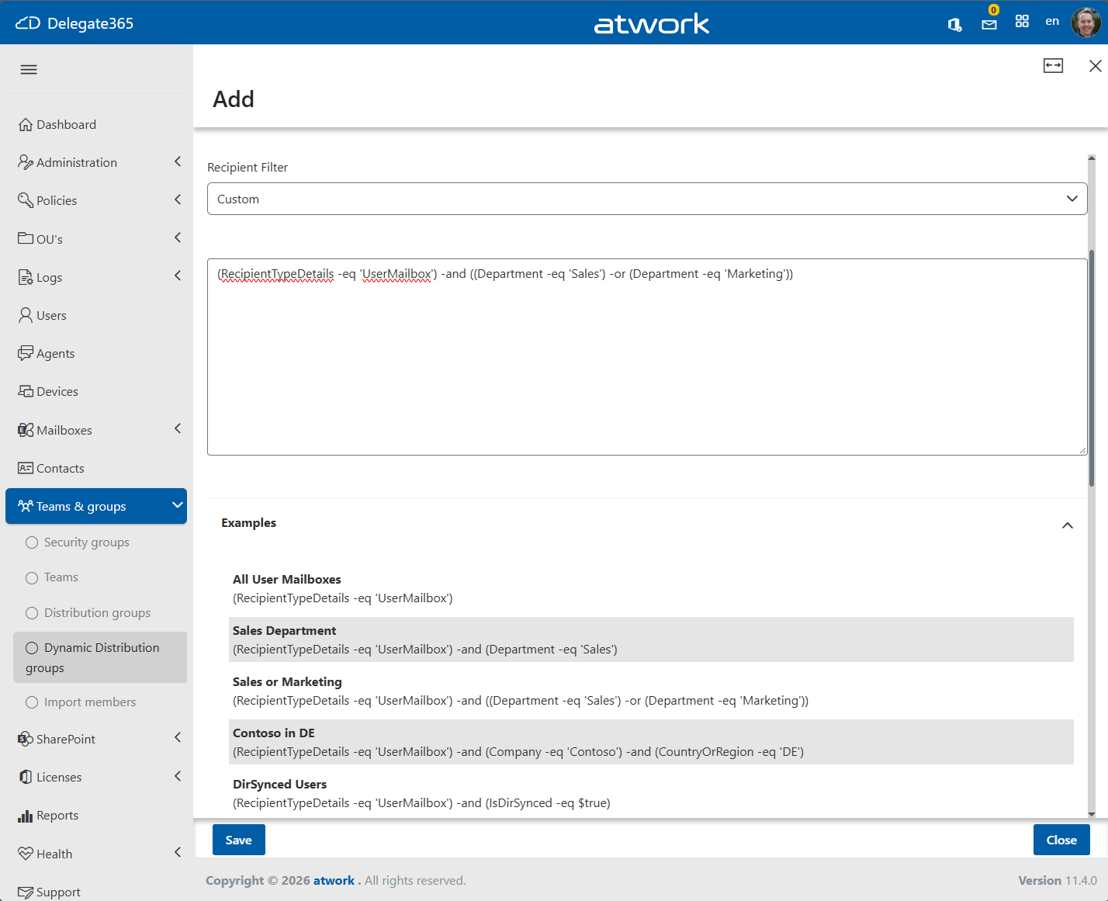This screenshot has height=901, width=1108.
Task: Click the Add panel vertical scrollbar
Action: (x=1092, y=368)
